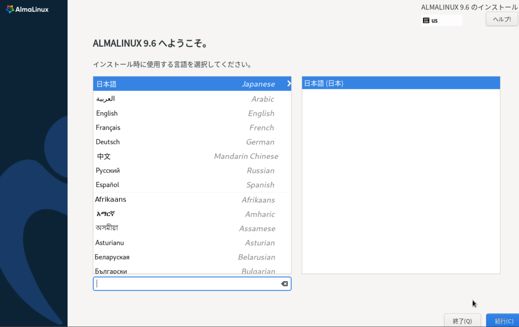This screenshot has height=327, width=519.
Task: Select Español Spanish language row
Action: pos(192,184)
